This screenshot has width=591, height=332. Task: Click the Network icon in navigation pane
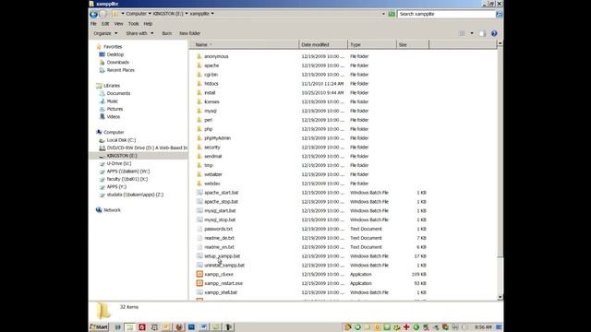click(x=99, y=209)
